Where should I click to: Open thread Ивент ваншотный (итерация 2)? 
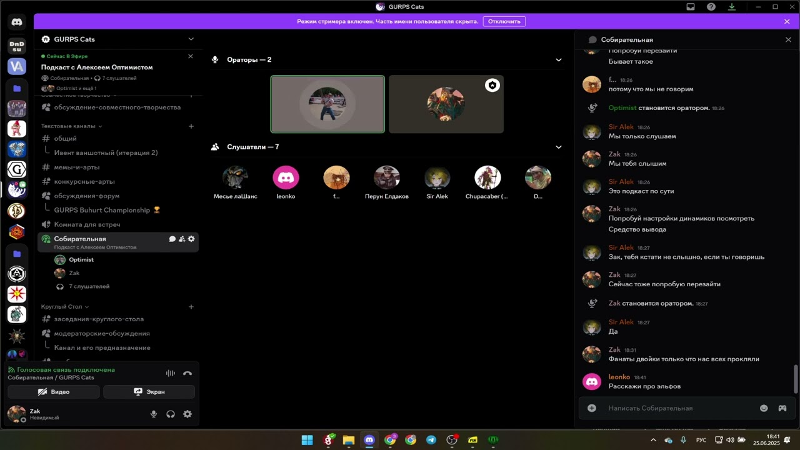(x=106, y=152)
